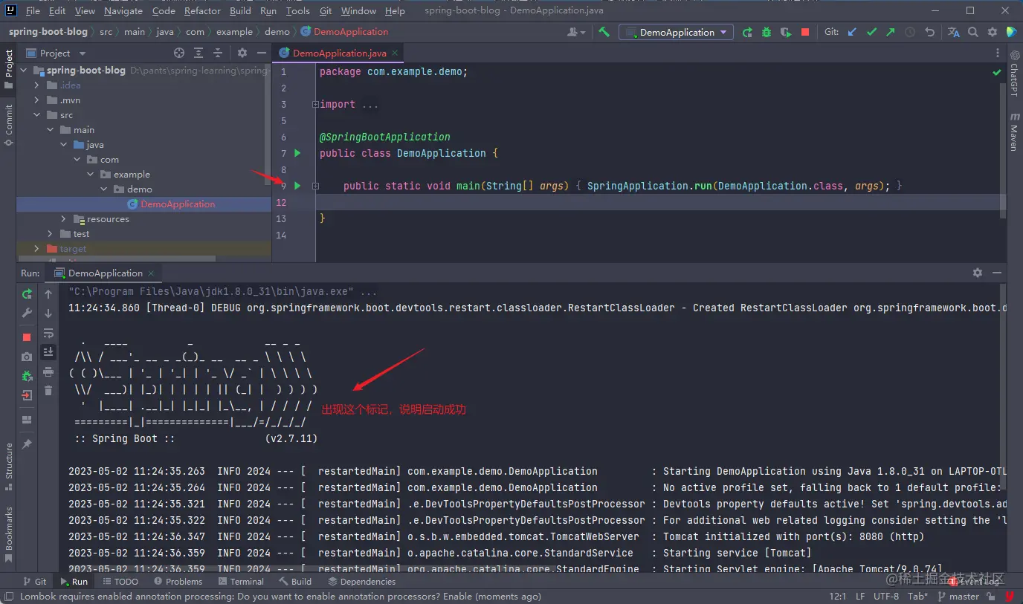Click the Git Commit checkmark icon
The height and width of the screenshot is (604, 1023).
tap(871, 32)
